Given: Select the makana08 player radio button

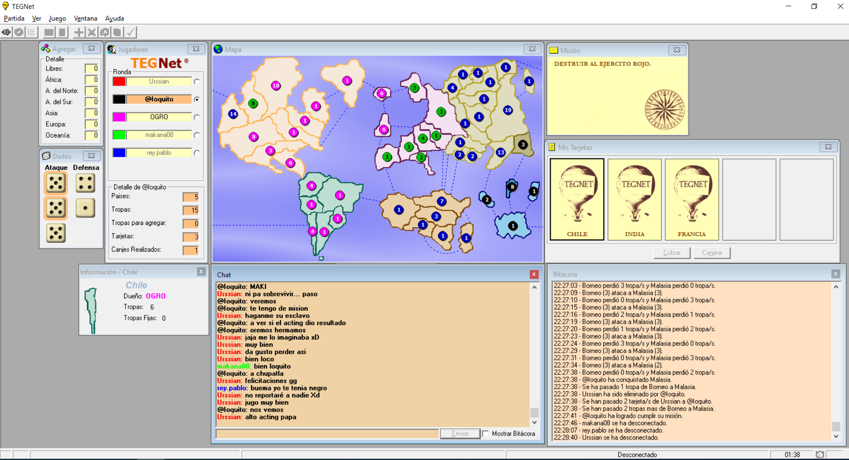Looking at the screenshot, I should [197, 135].
